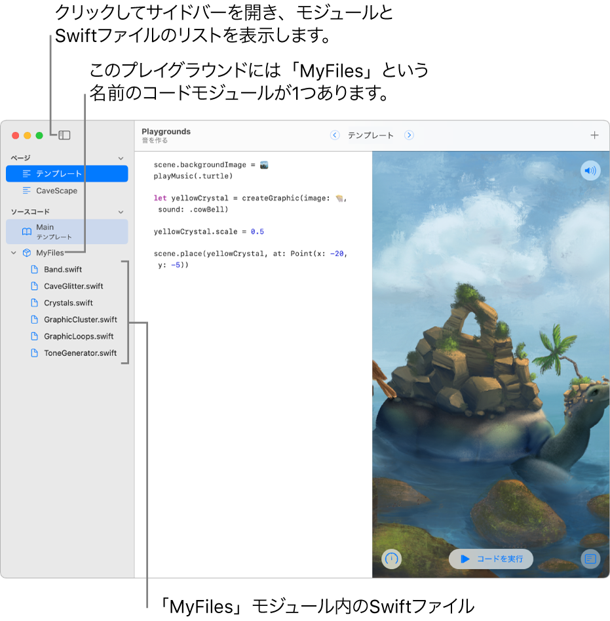Open CaveGlitter.swift file
The height and width of the screenshot is (621, 610).
[x=67, y=286]
